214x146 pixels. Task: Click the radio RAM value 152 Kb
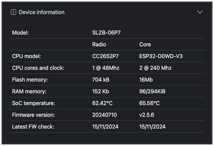pyautogui.click(x=101, y=91)
